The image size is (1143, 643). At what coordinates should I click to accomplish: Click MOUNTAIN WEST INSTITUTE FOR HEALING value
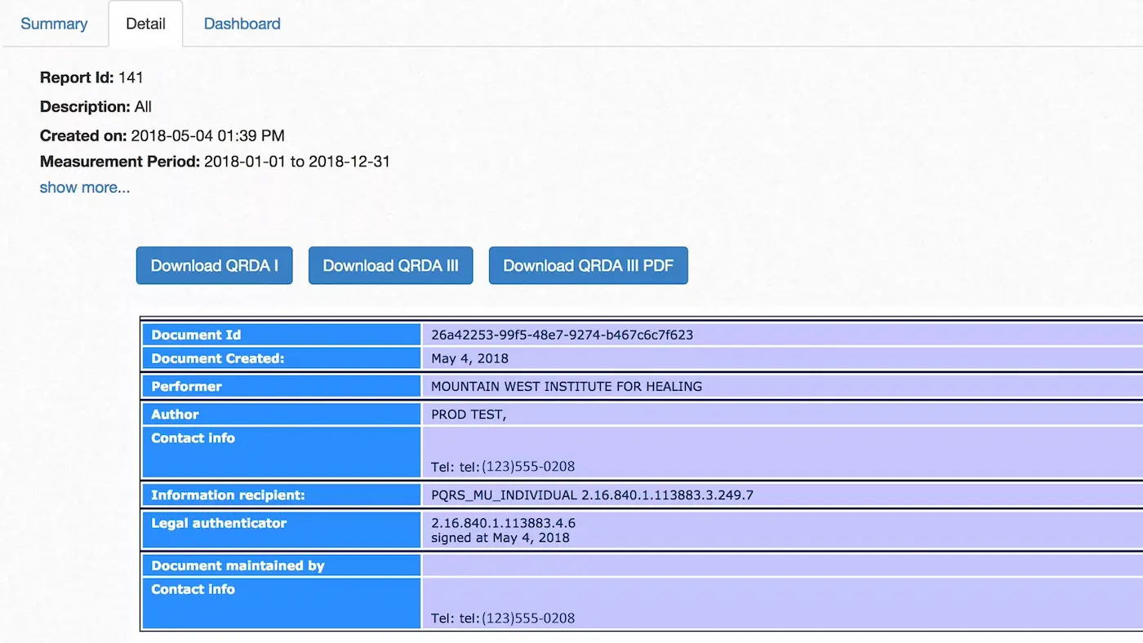click(567, 386)
